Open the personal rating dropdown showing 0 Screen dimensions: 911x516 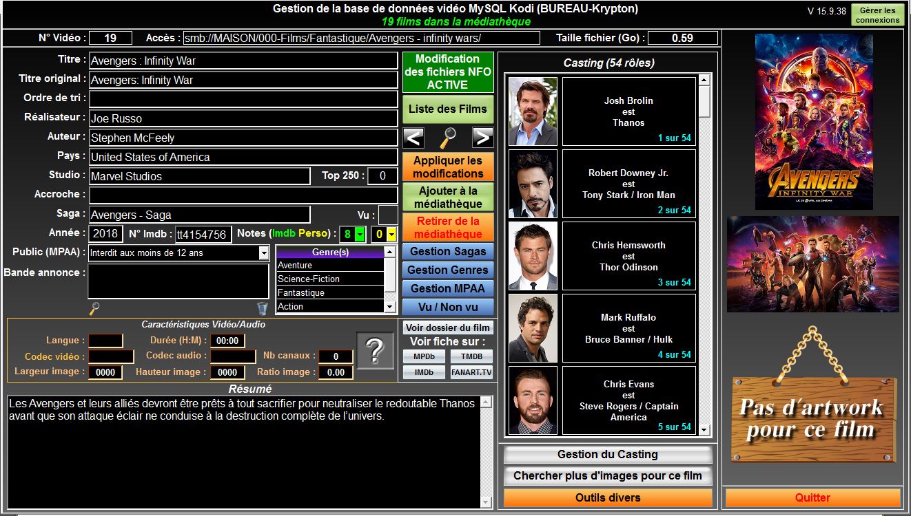tap(391, 235)
